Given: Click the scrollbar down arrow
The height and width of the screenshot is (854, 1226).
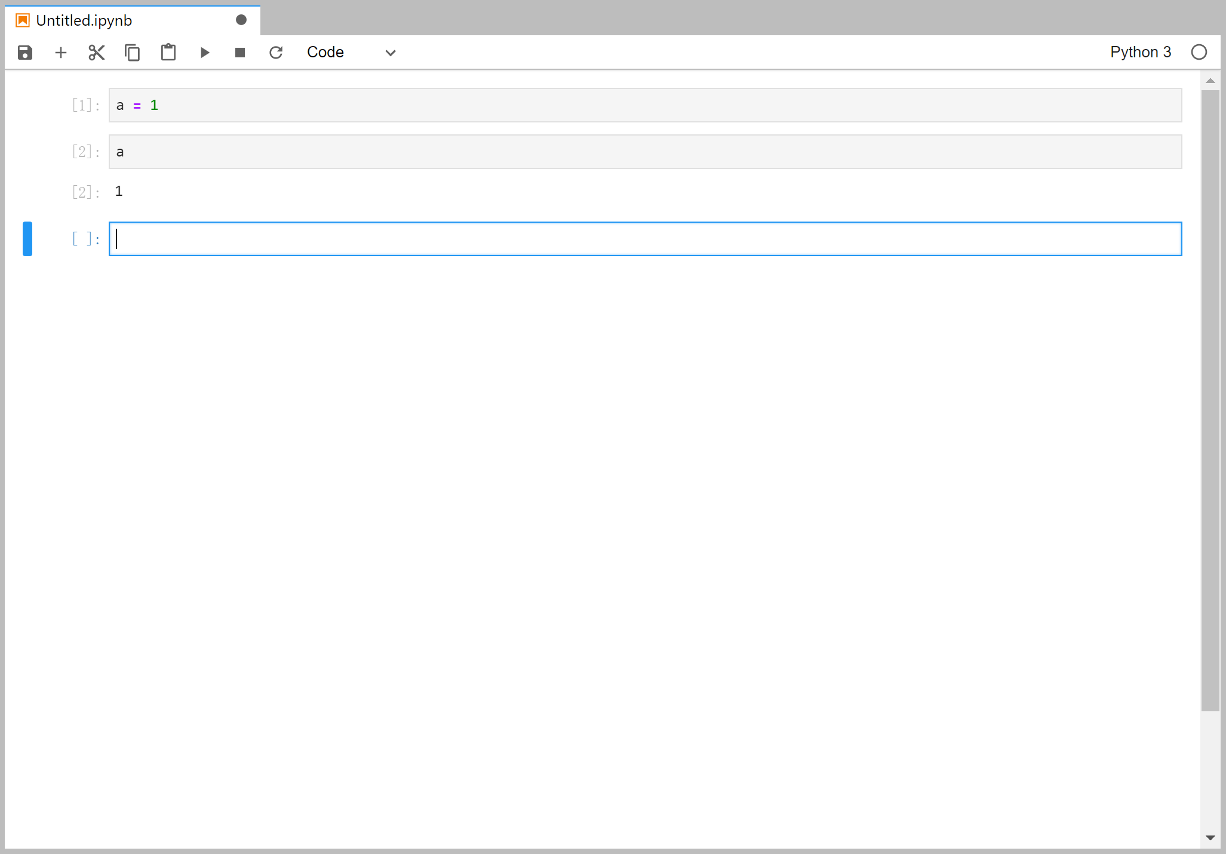Looking at the screenshot, I should [x=1210, y=838].
